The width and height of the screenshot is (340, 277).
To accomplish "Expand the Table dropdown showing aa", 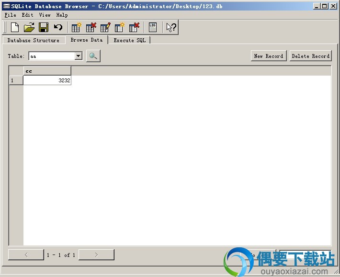I will (x=78, y=56).
